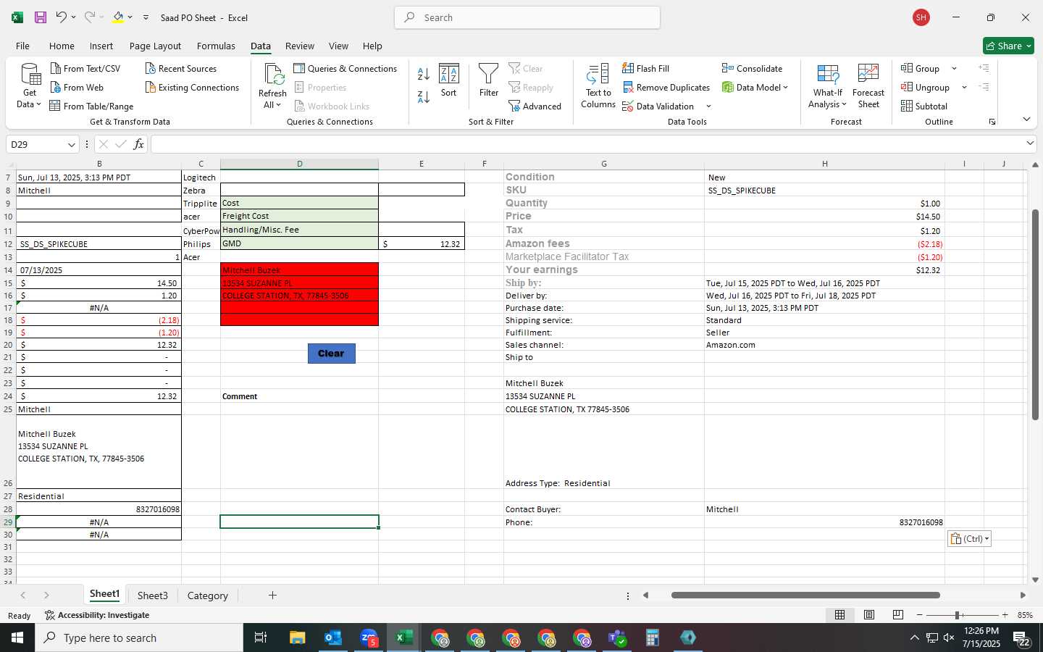
Task: Open Windows Start menu
Action: click(x=17, y=638)
